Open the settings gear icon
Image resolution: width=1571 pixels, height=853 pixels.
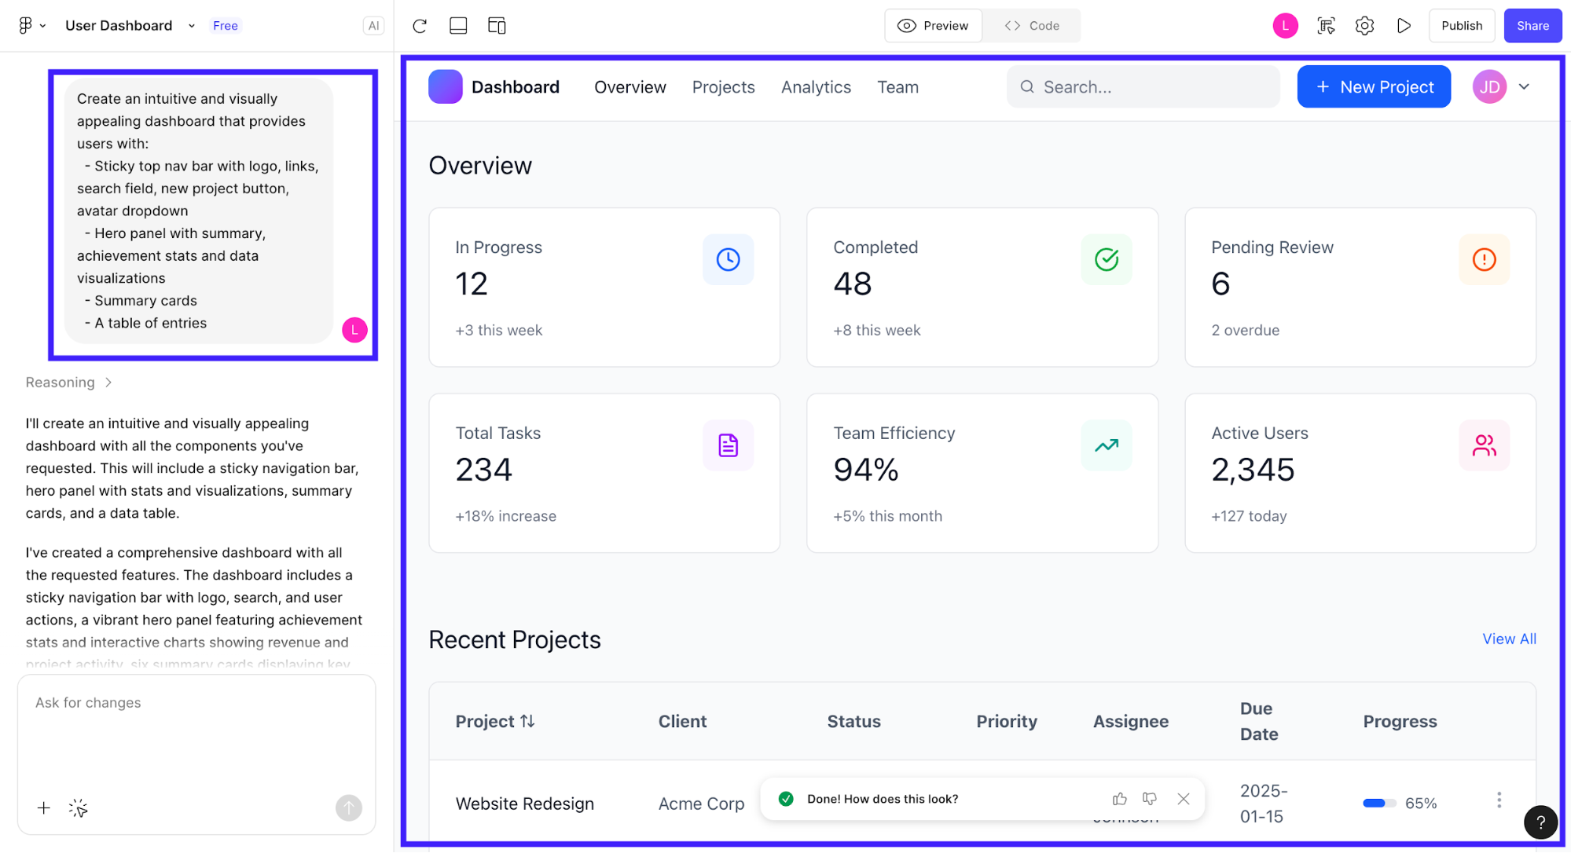[1364, 26]
